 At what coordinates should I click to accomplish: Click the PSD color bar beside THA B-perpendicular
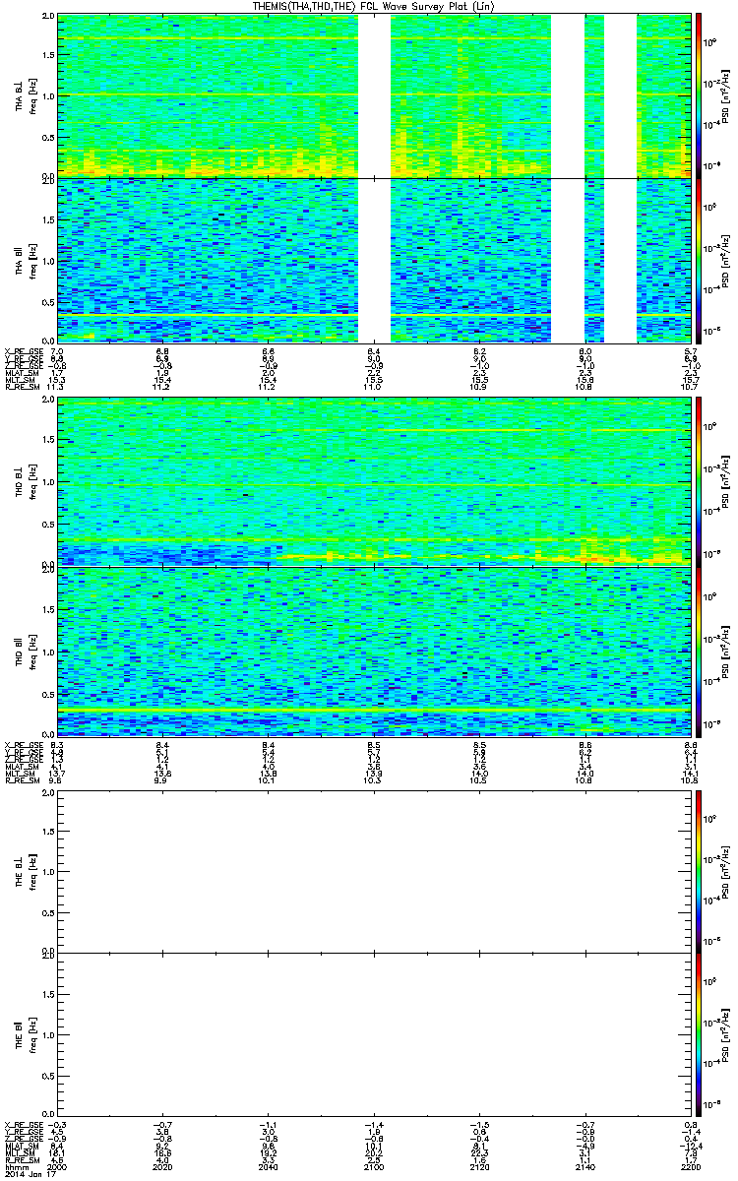click(x=699, y=94)
